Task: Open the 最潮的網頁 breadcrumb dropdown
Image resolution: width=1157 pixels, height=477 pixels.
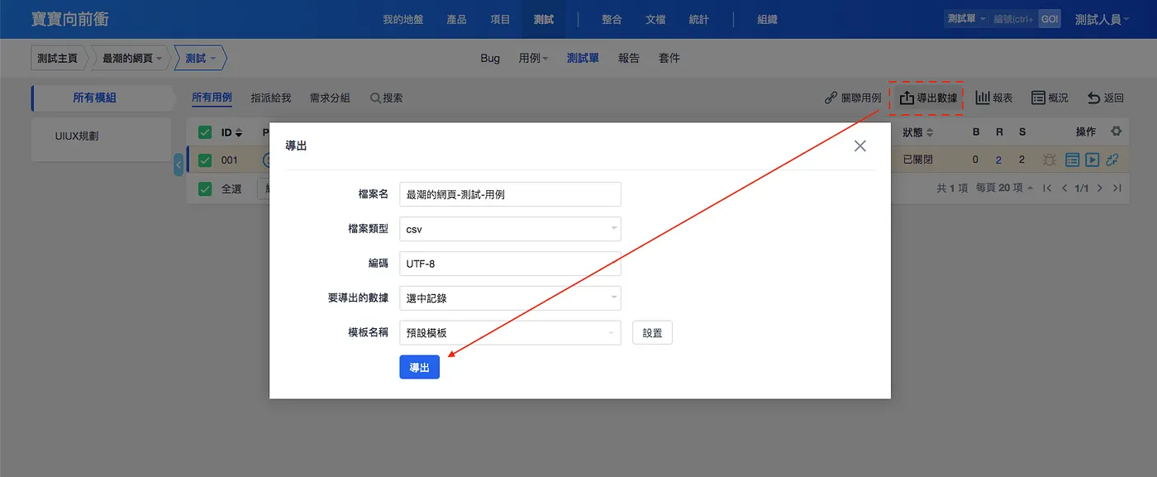Action: [131, 58]
